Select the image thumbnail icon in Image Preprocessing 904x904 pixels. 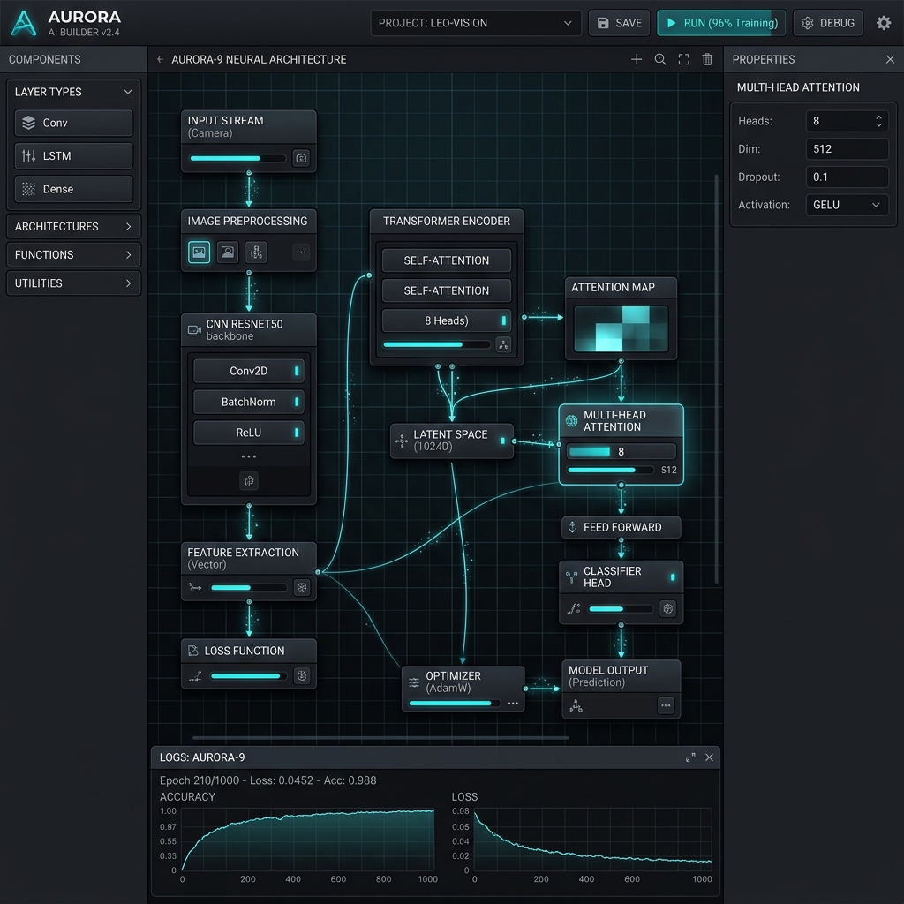[199, 252]
